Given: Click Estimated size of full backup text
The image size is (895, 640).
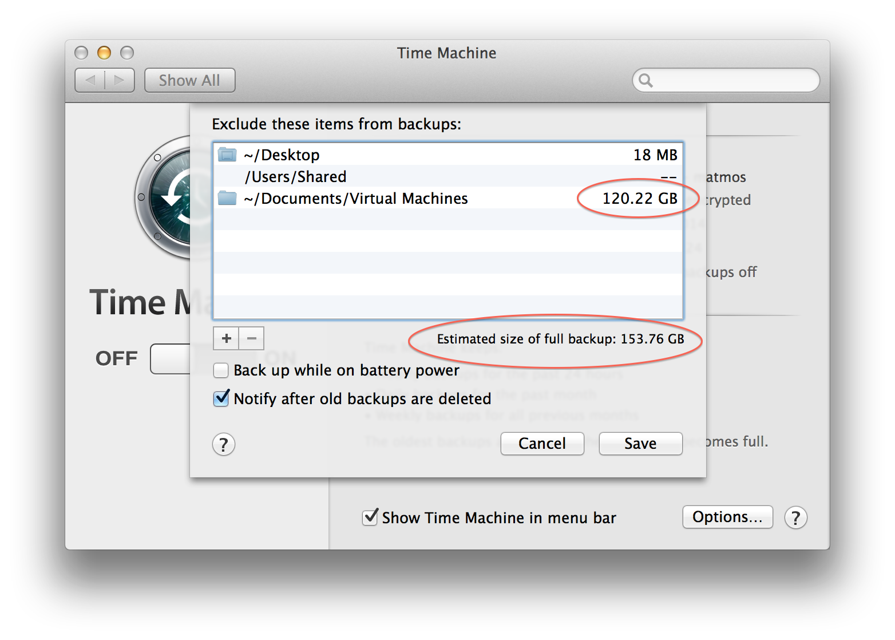Looking at the screenshot, I should point(560,339).
